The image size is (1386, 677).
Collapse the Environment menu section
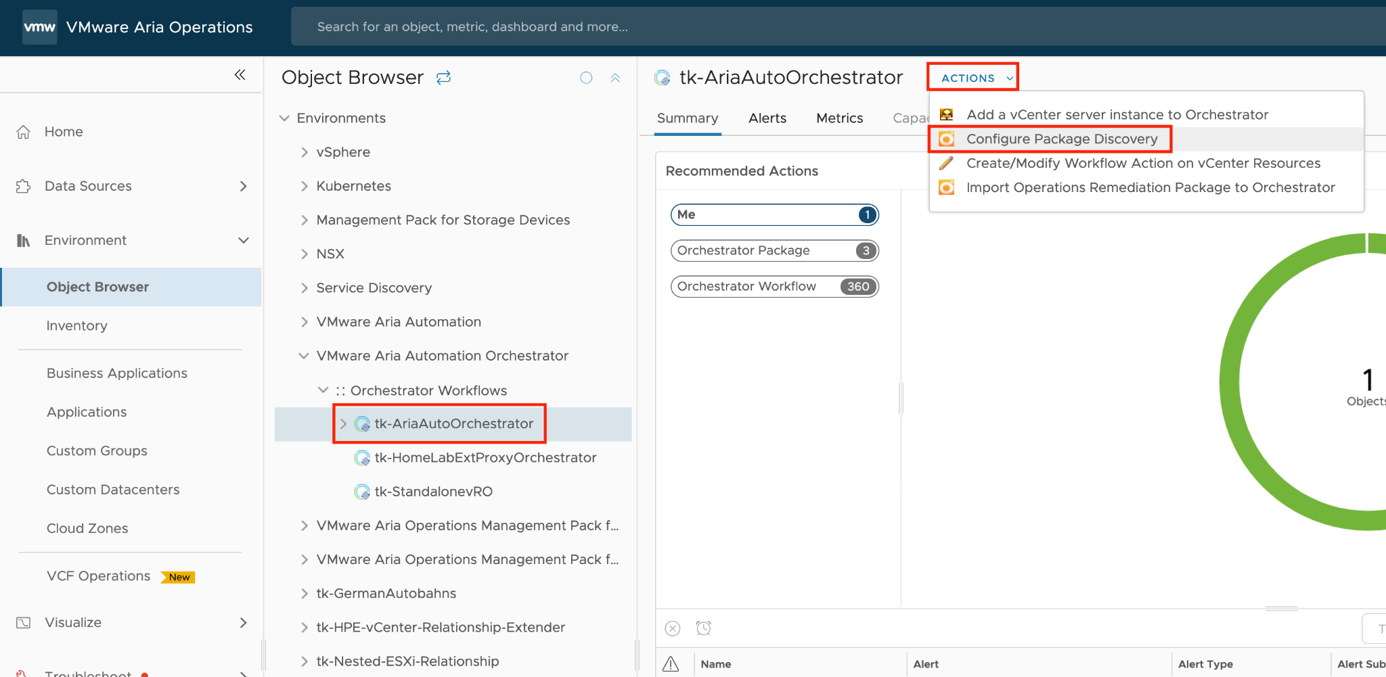point(244,240)
